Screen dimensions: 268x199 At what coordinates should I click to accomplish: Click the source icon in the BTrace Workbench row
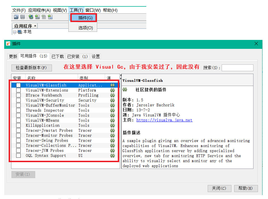click(x=113, y=95)
